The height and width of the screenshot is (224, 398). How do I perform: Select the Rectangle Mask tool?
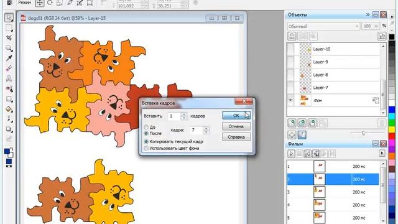(x=9, y=27)
